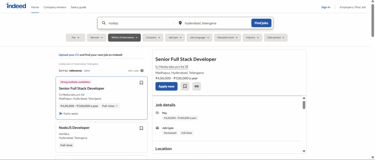Click the Full-time tag in Job details
This screenshot has height=160, width=375.
point(186,133)
